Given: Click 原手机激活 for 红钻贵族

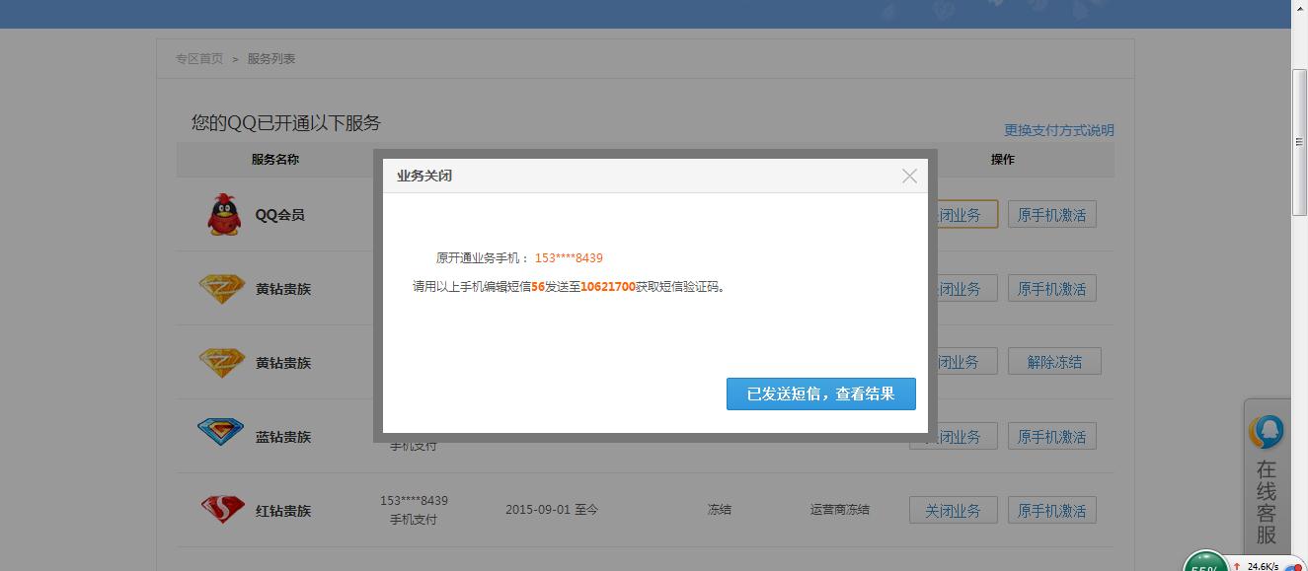Looking at the screenshot, I should 1051,511.
